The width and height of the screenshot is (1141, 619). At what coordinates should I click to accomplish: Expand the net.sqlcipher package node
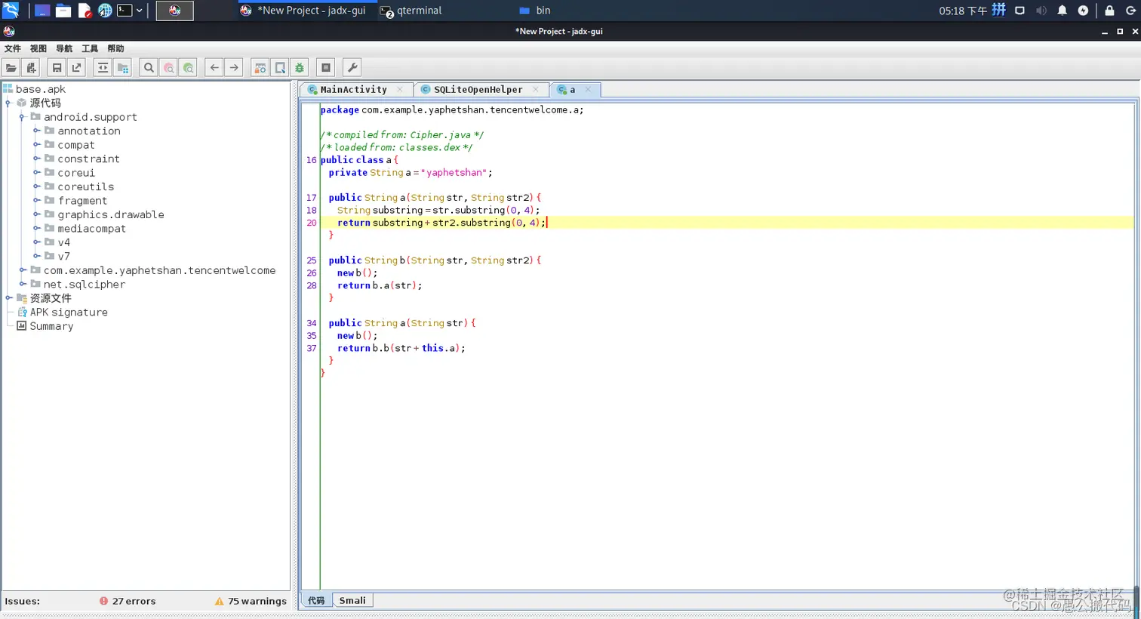[x=23, y=285]
